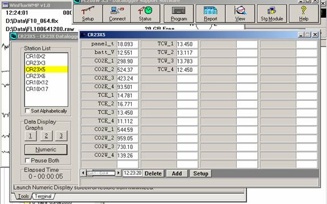Click the right arrow of column scrollbar

[119, 173]
